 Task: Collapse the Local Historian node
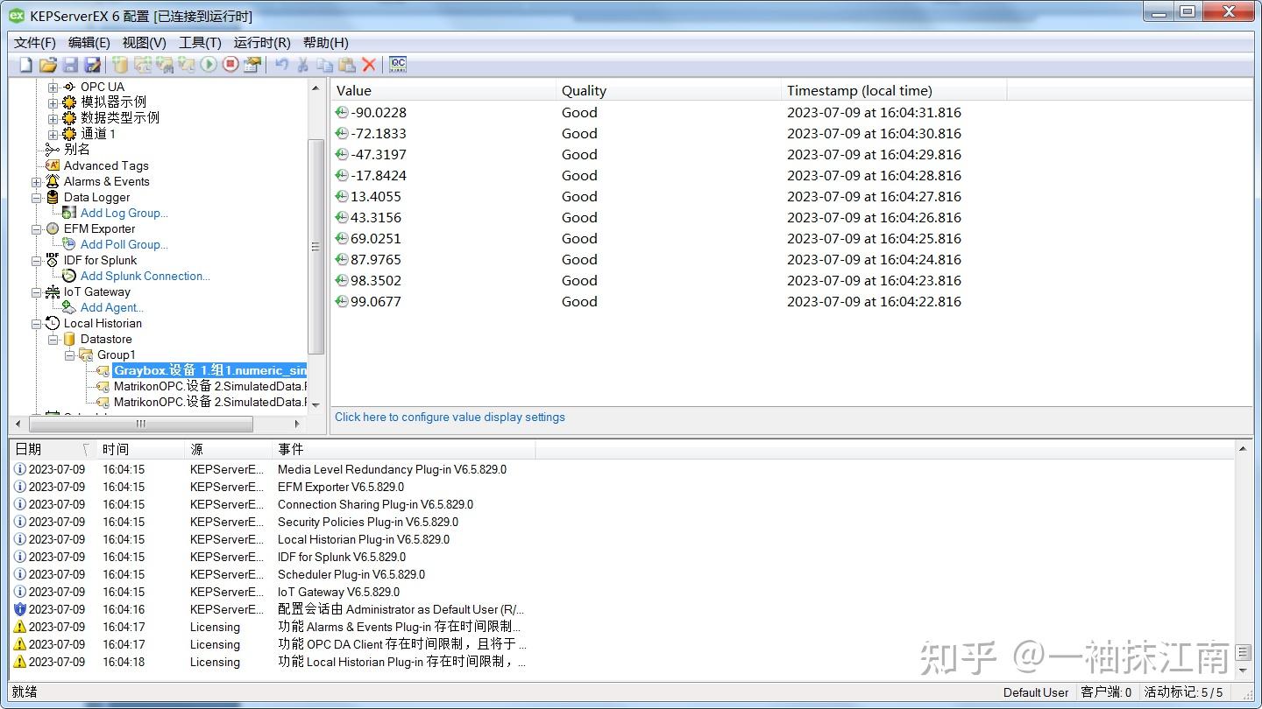(x=38, y=323)
